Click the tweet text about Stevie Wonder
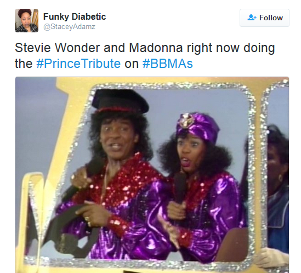301x273 pixels. pos(145,55)
